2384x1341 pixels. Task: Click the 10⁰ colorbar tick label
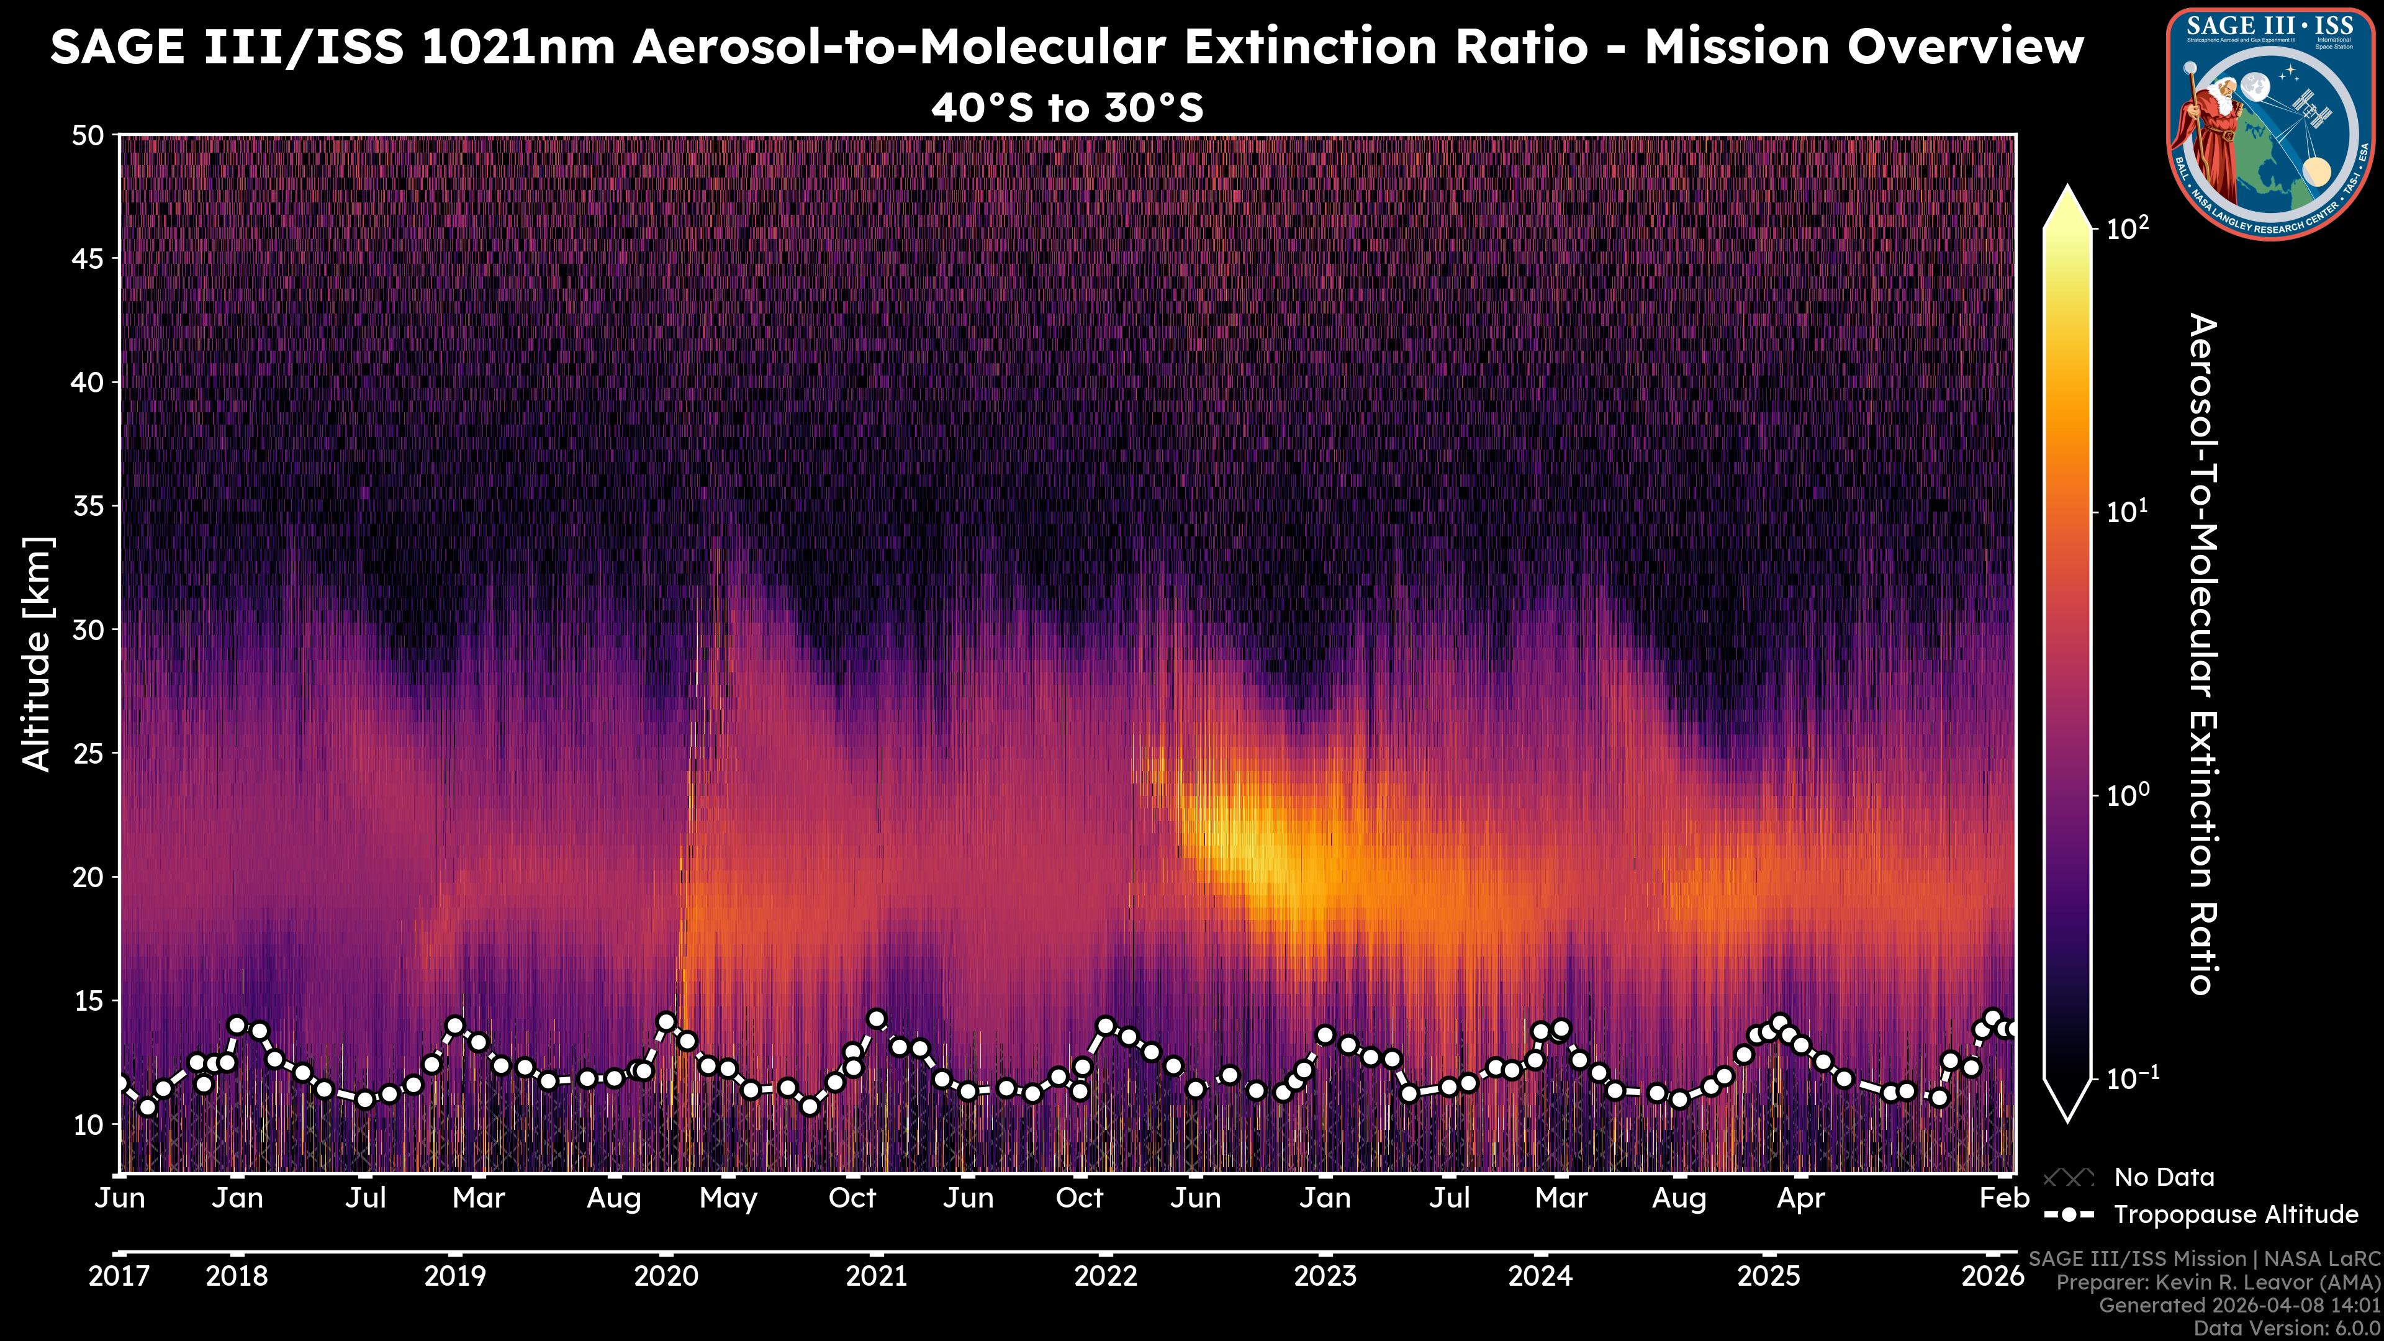point(2128,795)
